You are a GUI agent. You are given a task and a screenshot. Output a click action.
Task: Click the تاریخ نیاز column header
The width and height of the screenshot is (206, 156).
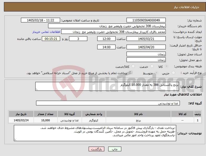21,114
